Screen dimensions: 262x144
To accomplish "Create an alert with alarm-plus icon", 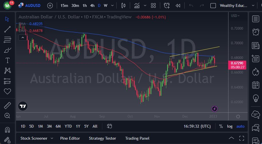I will (167, 6).
